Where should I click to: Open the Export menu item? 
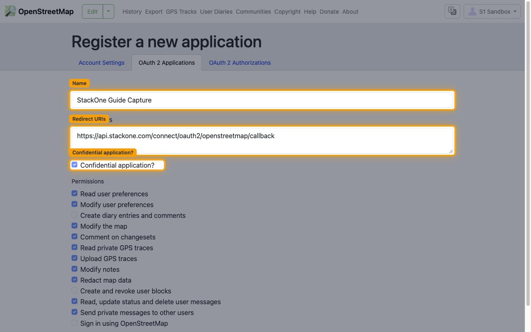(154, 12)
